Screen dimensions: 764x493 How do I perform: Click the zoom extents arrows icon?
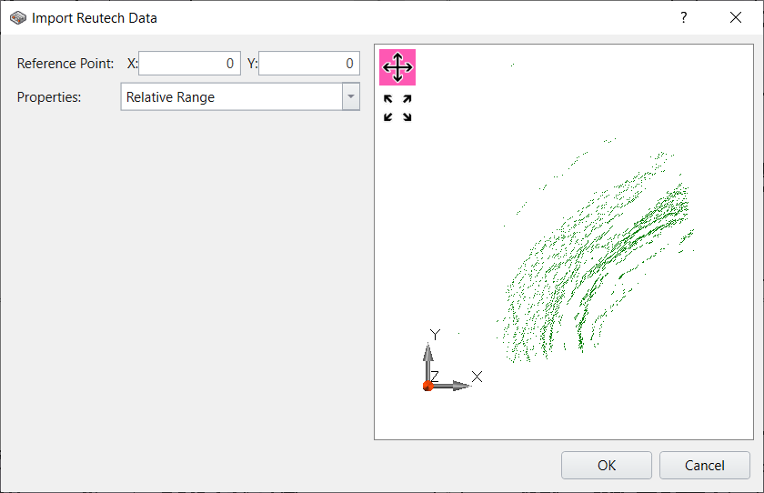397,107
